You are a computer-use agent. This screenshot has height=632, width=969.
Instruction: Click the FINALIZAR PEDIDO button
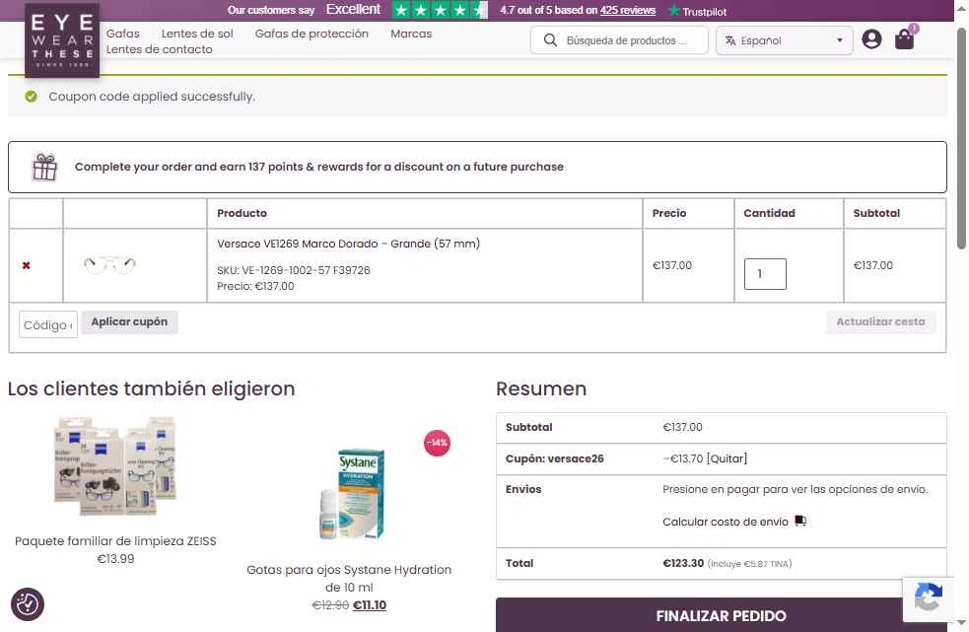(721, 615)
